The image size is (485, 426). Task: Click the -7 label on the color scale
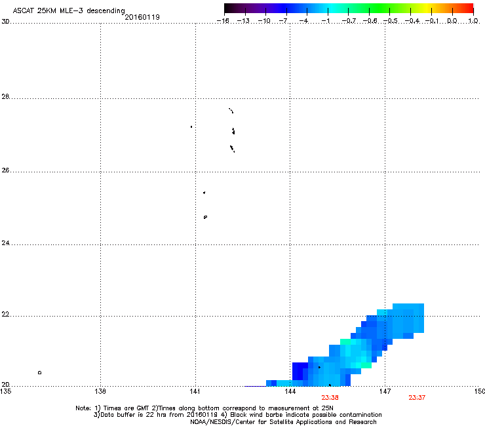[283, 21]
